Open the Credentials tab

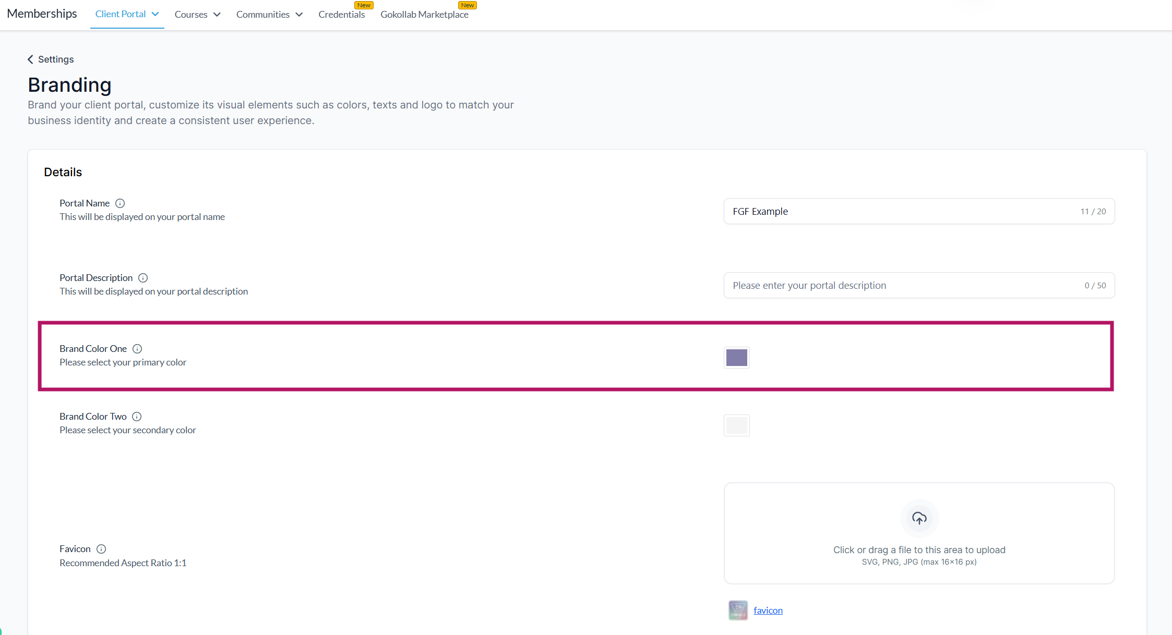point(341,15)
